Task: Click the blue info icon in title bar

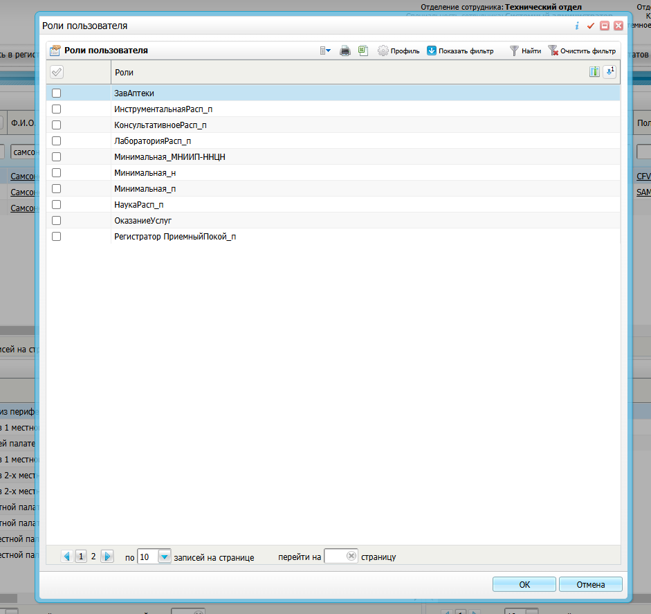Action: (x=577, y=26)
